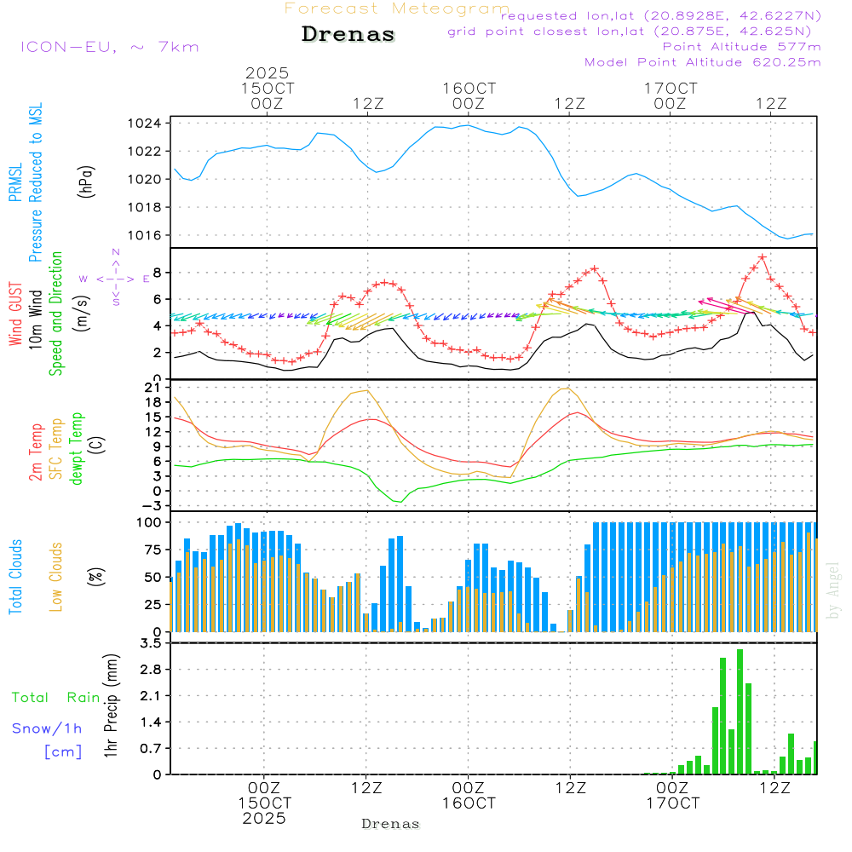Click the red Wind GUST legend label
This screenshot has height=852, width=852.
point(15,314)
